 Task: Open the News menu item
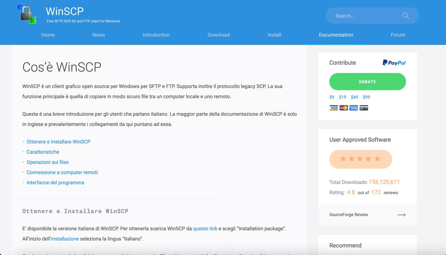pyautogui.click(x=98, y=35)
